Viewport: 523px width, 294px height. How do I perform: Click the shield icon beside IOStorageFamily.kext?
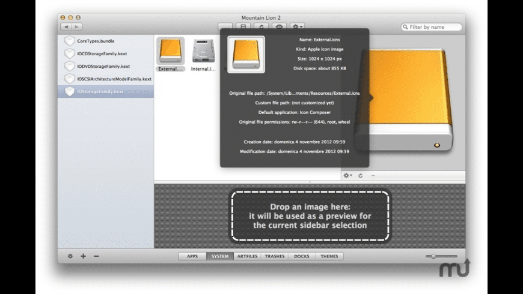[69, 91]
